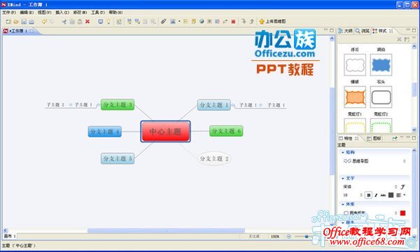This screenshot has height=252, width=420.
Task: Open the 宋体 font name dropdown
Action: 395,187
